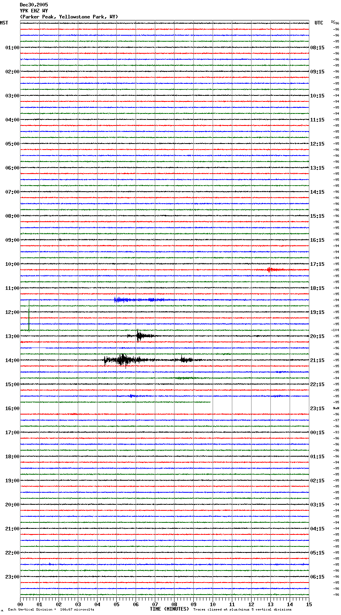Click the Parker Peak, Yellowstone Park title

pos(69,17)
